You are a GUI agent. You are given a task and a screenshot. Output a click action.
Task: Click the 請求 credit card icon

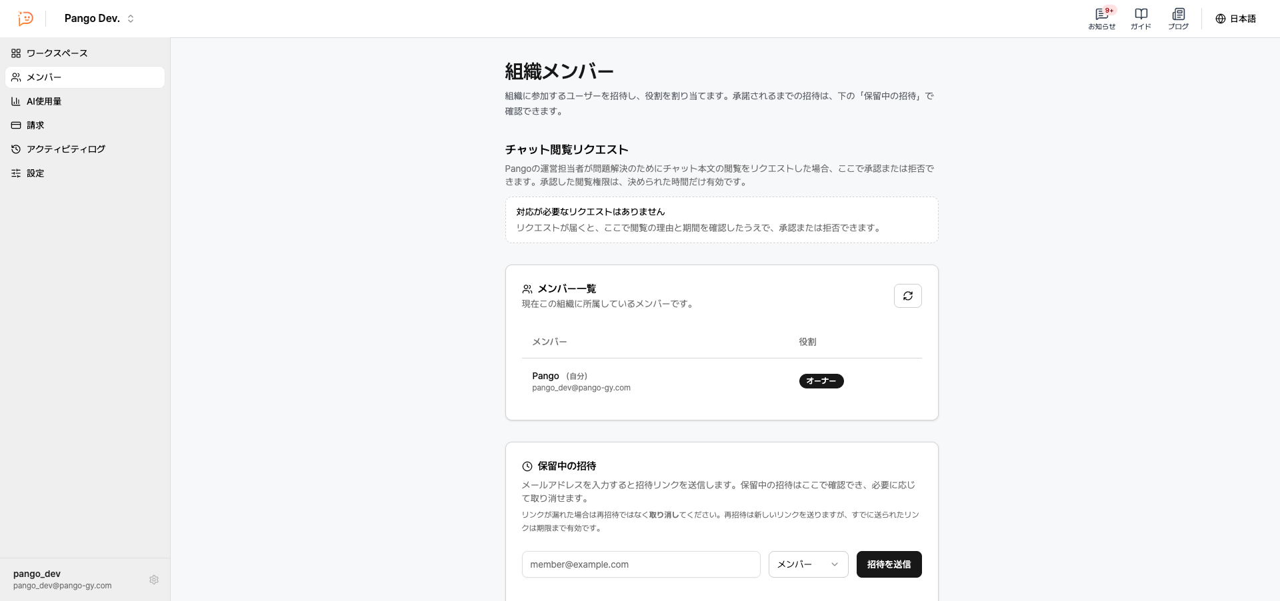point(16,125)
